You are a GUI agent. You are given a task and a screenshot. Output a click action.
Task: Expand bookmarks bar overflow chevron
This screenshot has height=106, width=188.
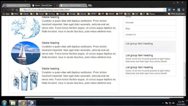pos(165,14)
